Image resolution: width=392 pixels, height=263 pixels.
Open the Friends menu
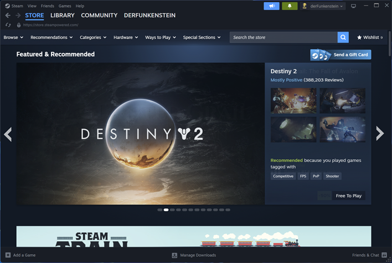(48, 6)
